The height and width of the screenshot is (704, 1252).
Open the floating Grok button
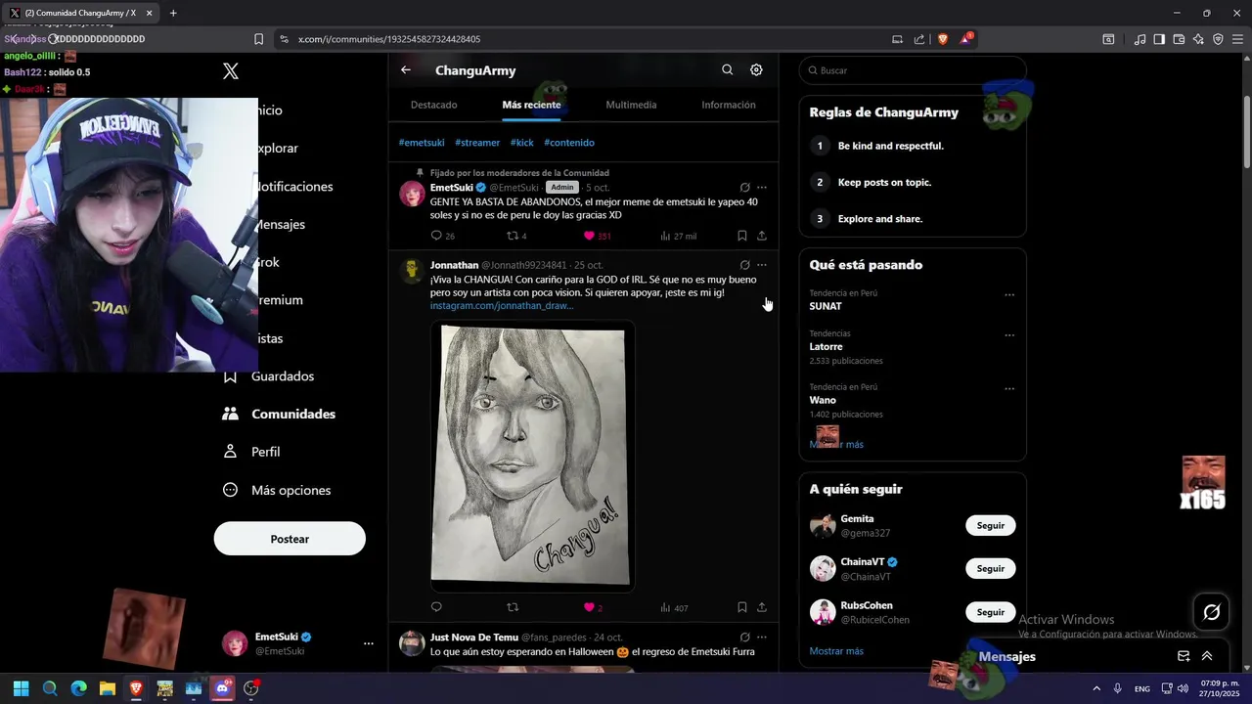1211,612
